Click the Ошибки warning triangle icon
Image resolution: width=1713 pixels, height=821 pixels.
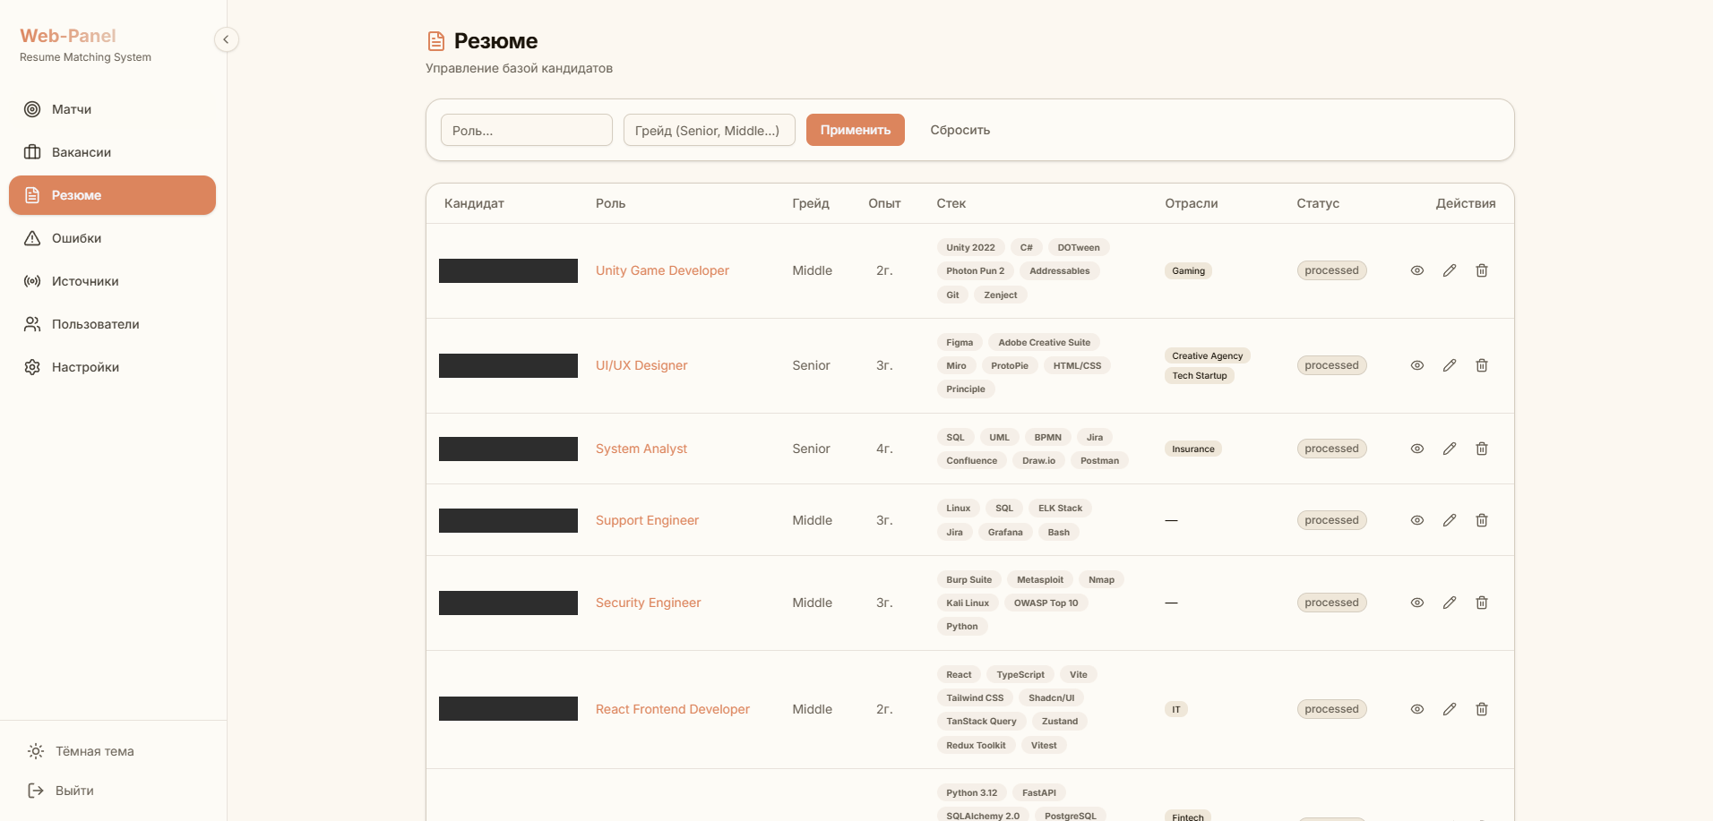[32, 238]
